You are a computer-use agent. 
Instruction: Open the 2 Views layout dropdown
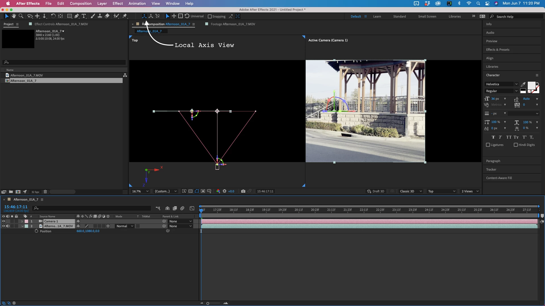tap(470, 191)
